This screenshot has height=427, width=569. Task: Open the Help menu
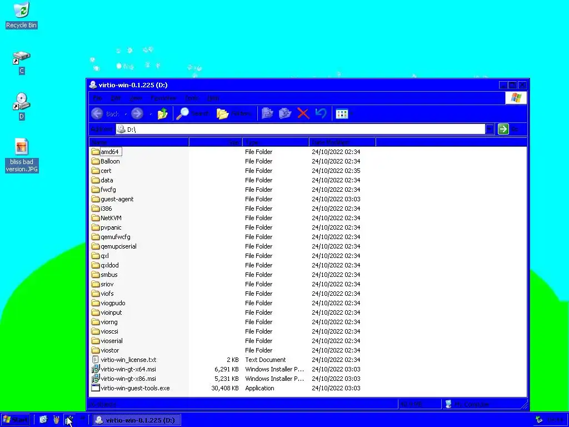tap(213, 98)
